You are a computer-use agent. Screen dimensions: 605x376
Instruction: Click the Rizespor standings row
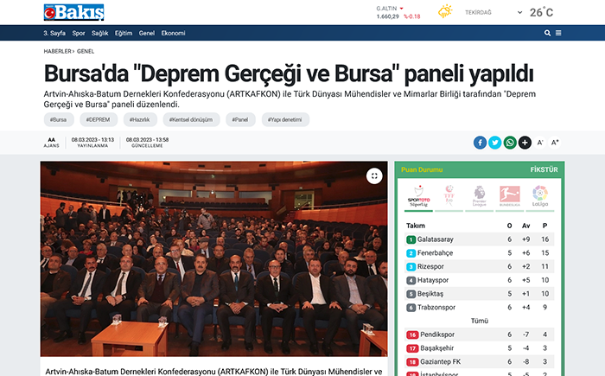click(479, 267)
